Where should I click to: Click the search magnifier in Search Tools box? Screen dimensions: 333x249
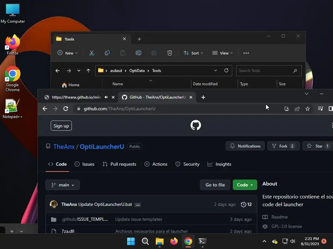click(295, 71)
